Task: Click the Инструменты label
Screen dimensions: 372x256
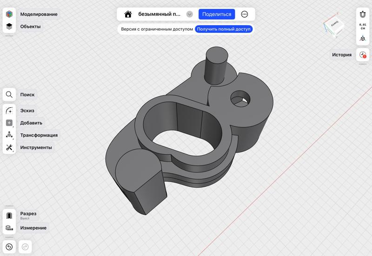Action: coord(36,147)
